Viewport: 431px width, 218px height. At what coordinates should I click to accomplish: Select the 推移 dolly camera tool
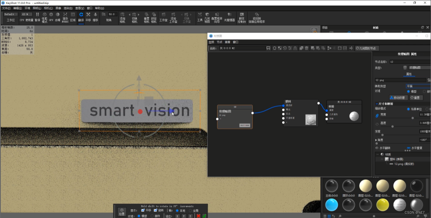tap(96, 15)
